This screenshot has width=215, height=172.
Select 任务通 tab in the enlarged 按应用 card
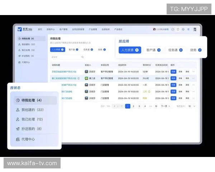[175, 50]
